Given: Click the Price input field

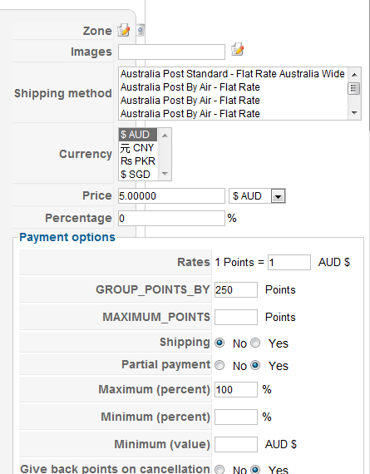Looking at the screenshot, I should pyautogui.click(x=171, y=196).
